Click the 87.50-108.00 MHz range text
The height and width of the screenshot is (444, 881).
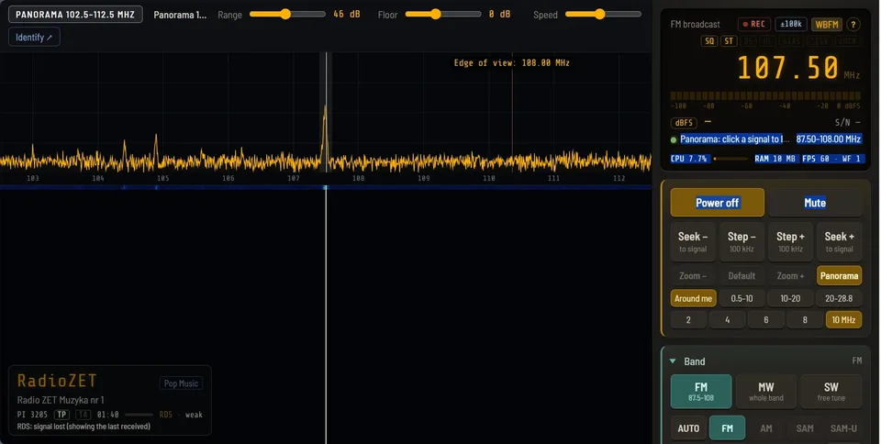tap(828, 139)
